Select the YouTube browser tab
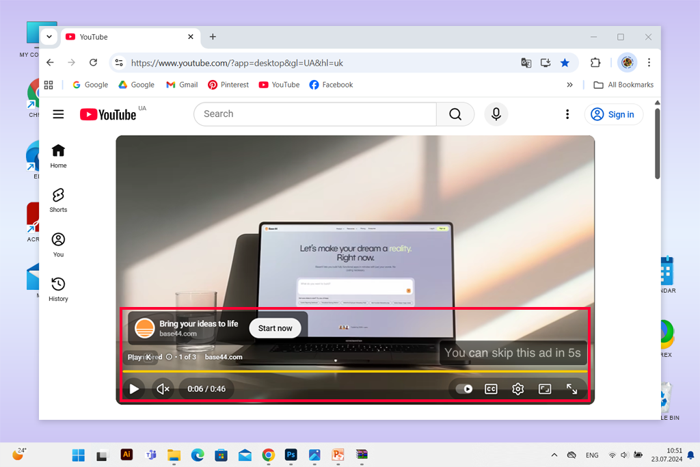Image resolution: width=700 pixels, height=467 pixels. tap(129, 37)
